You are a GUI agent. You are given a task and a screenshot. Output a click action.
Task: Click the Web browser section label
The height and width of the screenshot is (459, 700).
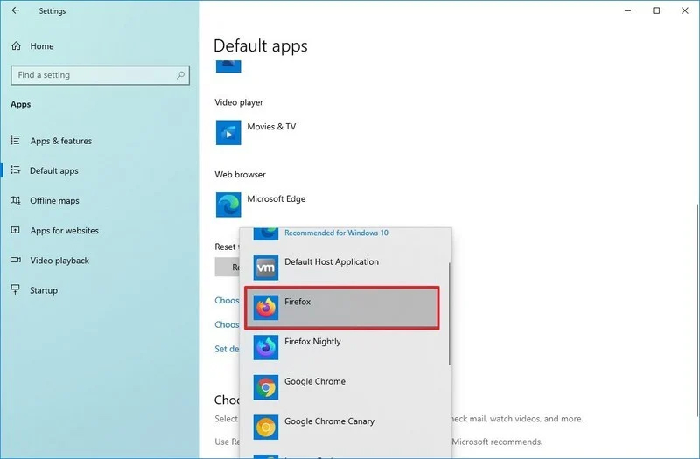(240, 174)
